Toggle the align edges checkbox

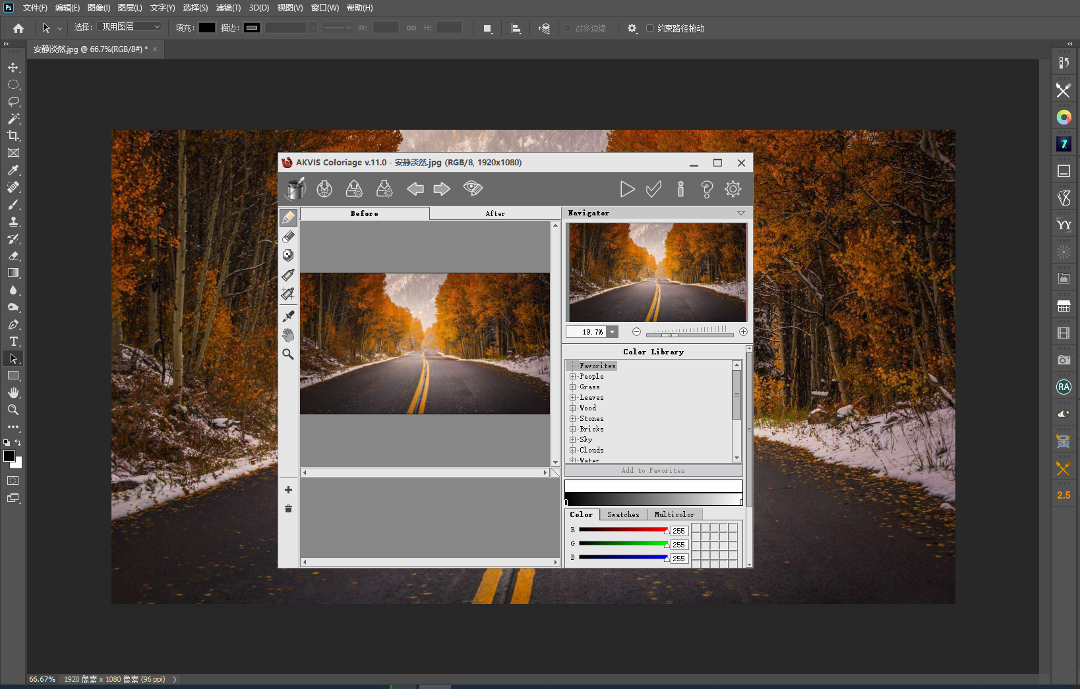tap(568, 28)
